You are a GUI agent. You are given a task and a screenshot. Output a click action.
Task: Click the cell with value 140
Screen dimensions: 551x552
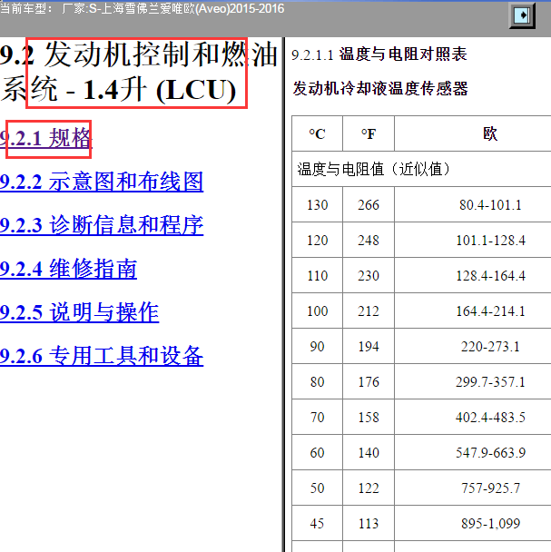[369, 453]
